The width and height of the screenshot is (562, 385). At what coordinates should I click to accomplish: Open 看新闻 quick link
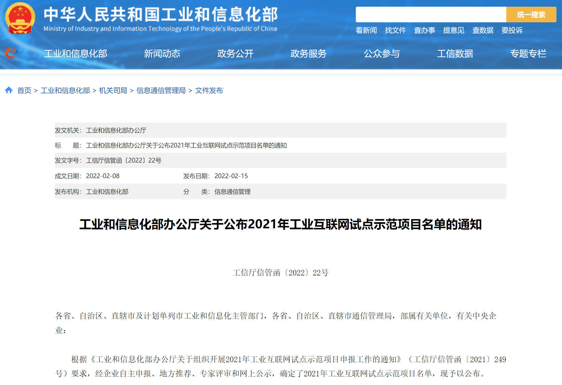pos(366,30)
